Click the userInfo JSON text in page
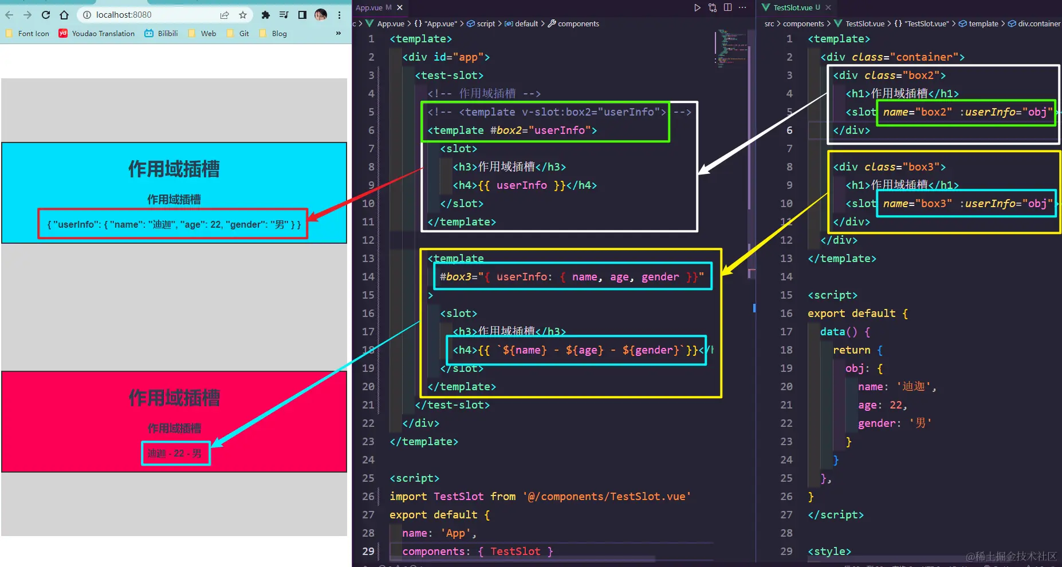This screenshot has height=567, width=1062. (174, 224)
